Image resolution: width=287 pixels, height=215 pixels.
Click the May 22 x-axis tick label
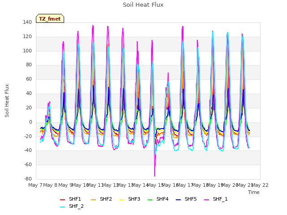pos(260,185)
